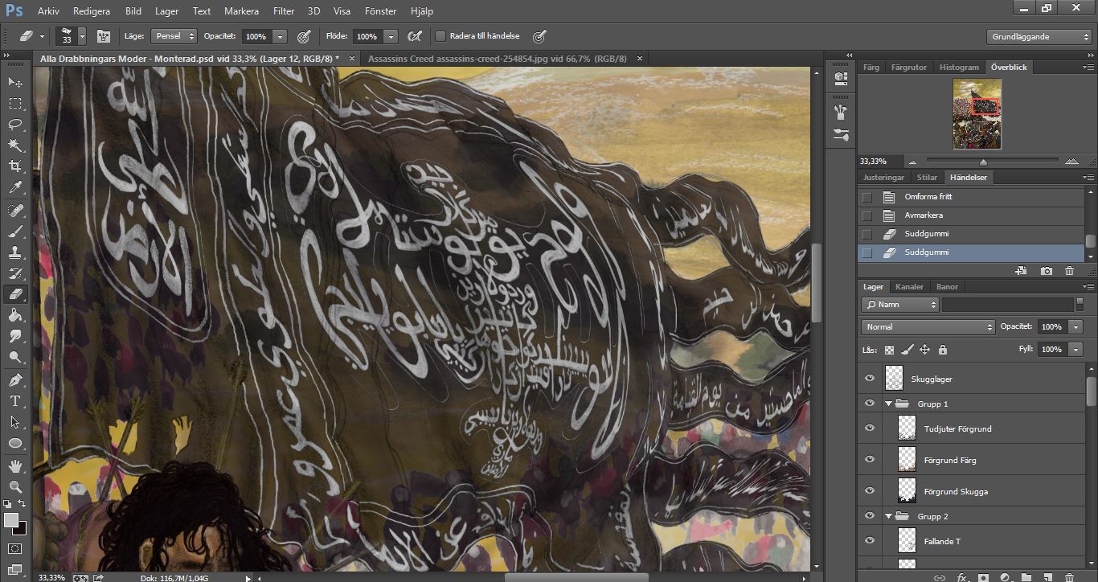Click the foreground color swatch
This screenshot has height=582, width=1098.
click(11, 520)
